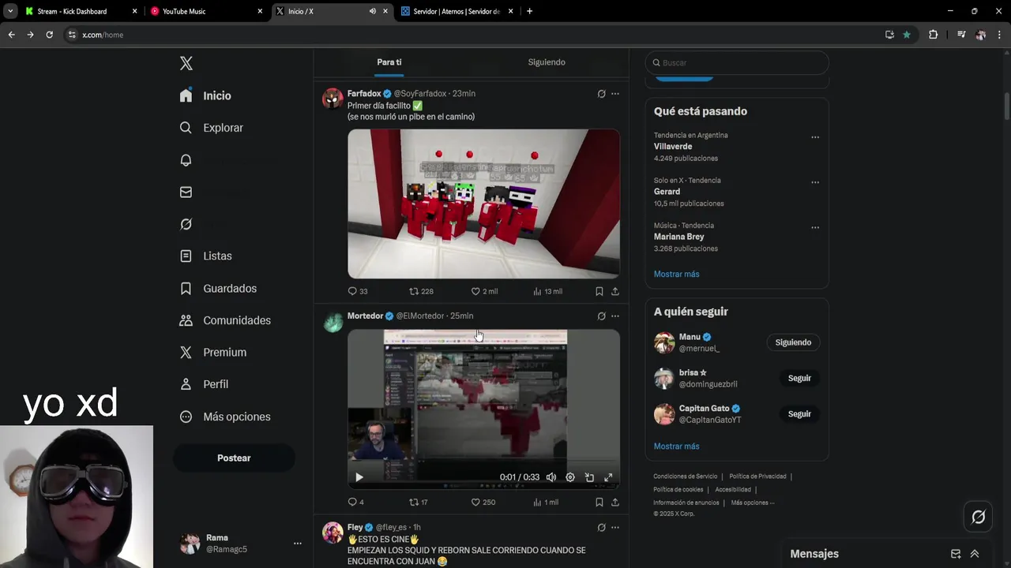Click the X logo in sidebar
Screen dimensions: 1011x568
point(186,64)
